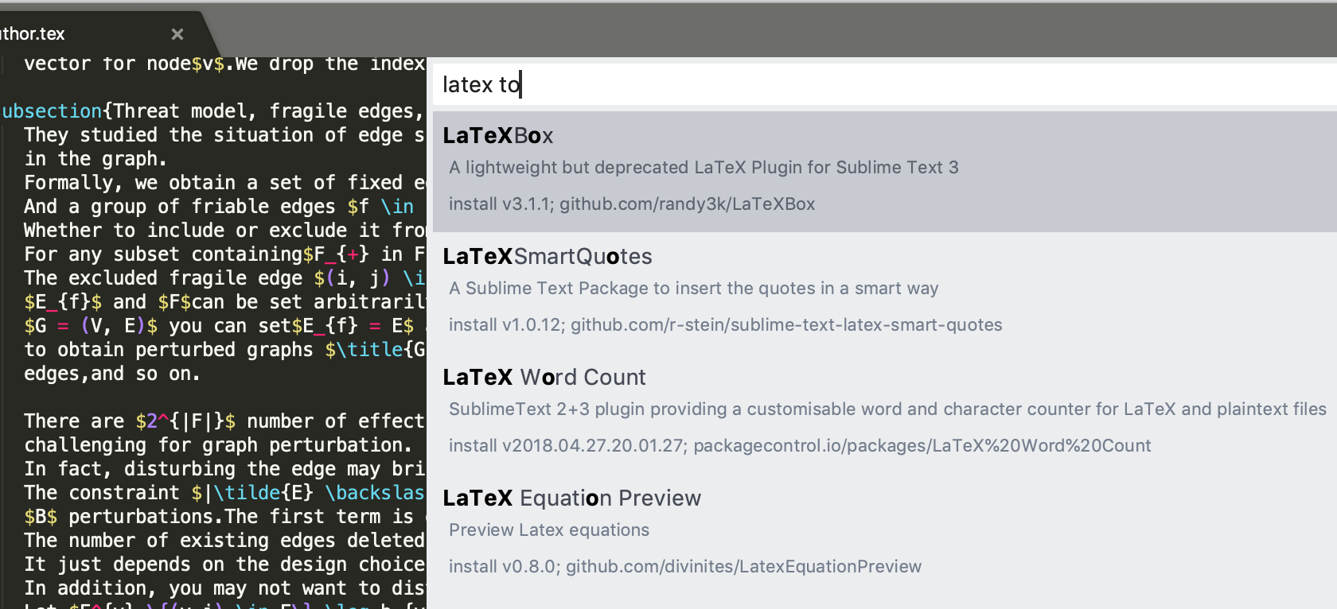Click line 'There are $2^{|F|}$ number'

224,421
